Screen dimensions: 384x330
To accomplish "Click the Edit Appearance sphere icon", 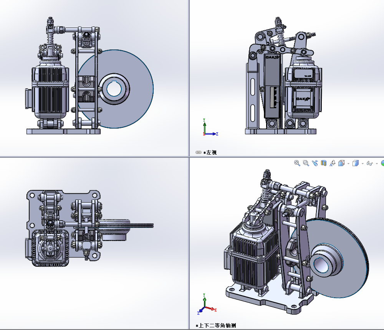I will click(382, 163).
